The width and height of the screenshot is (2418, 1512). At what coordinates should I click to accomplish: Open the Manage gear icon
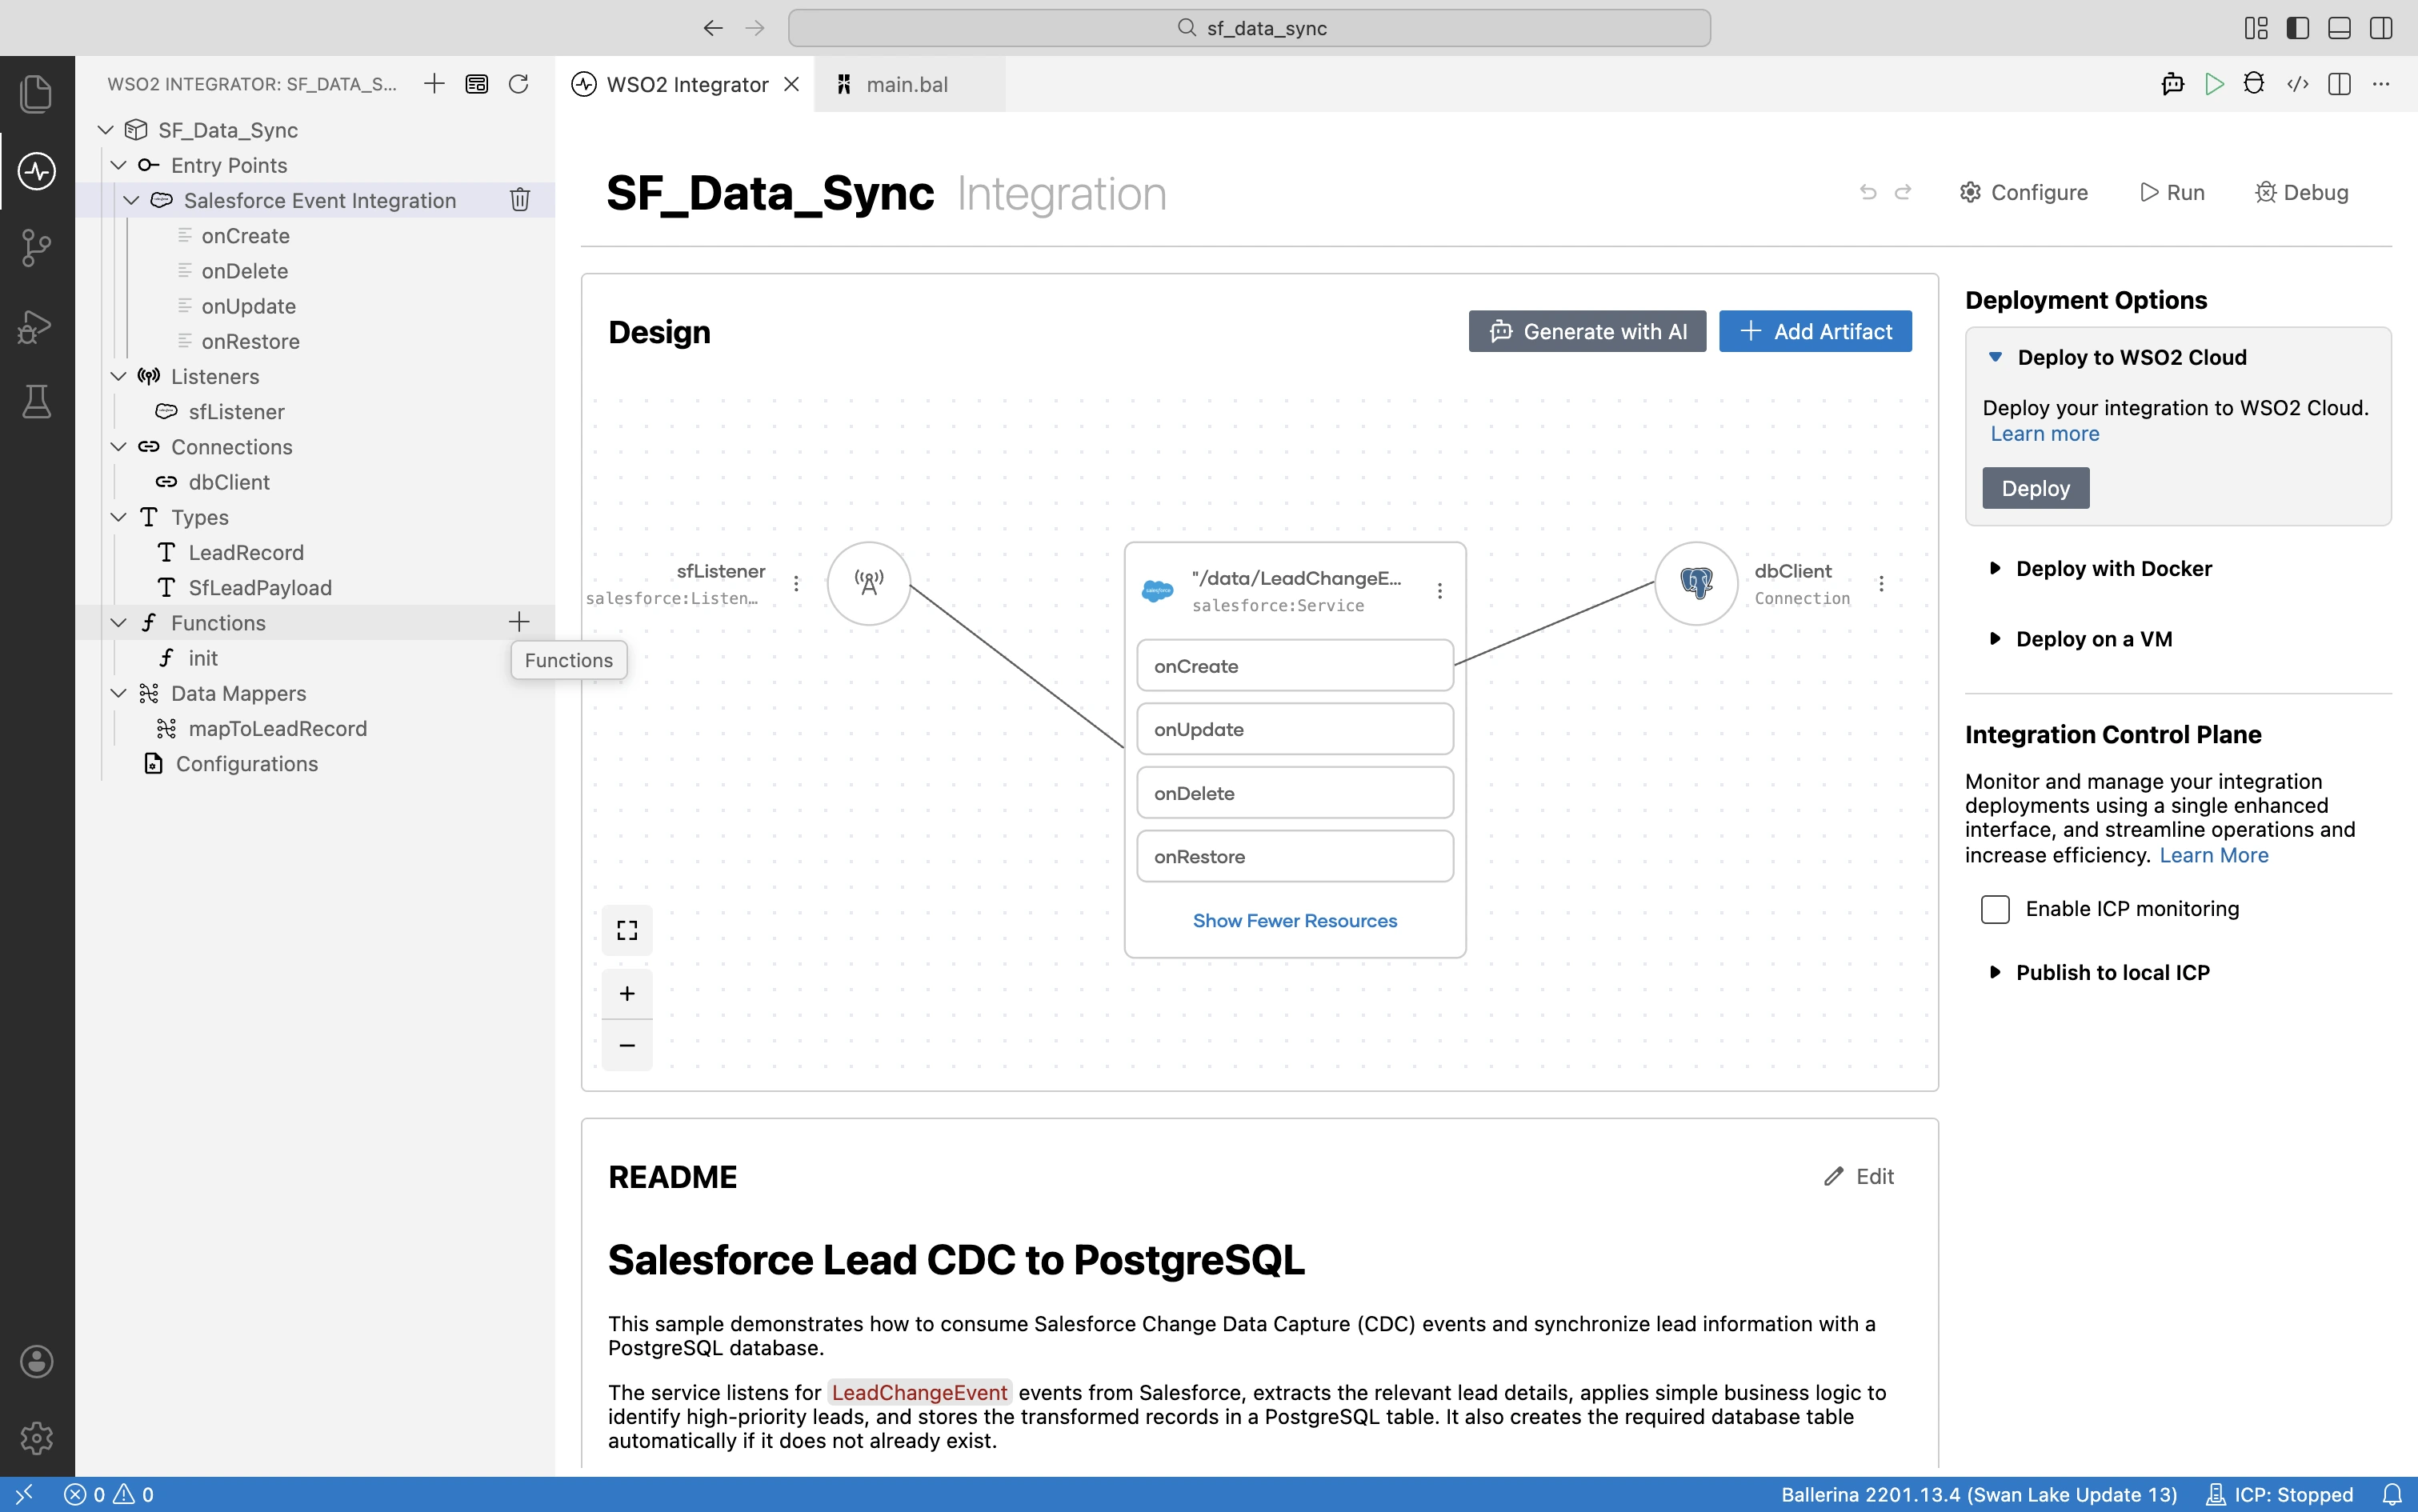[x=37, y=1438]
